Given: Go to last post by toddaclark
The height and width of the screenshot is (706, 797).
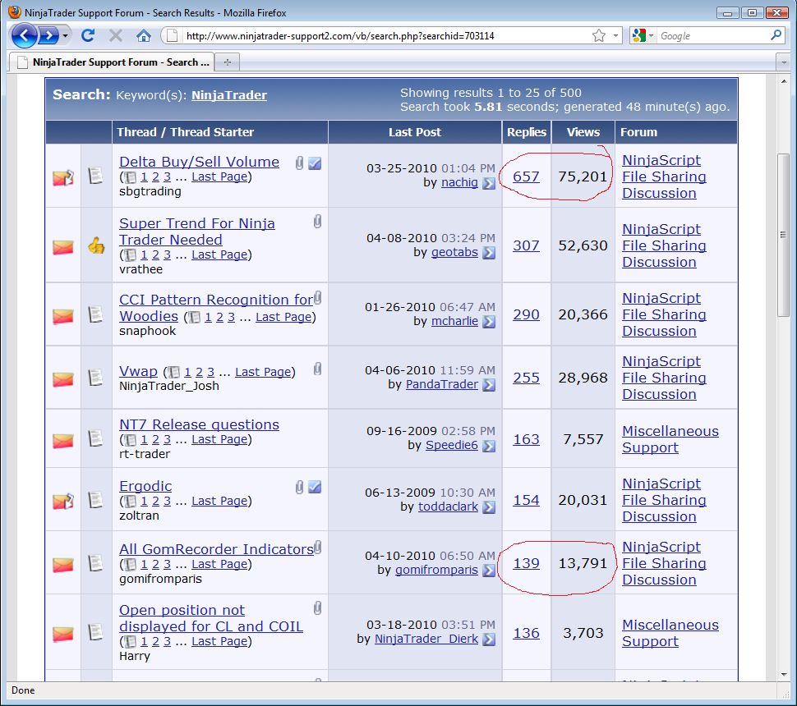Looking at the screenshot, I should click(x=488, y=507).
